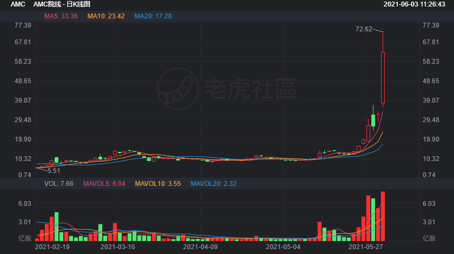Click the right axis price label 29.48
454x254 pixels.
click(x=431, y=120)
